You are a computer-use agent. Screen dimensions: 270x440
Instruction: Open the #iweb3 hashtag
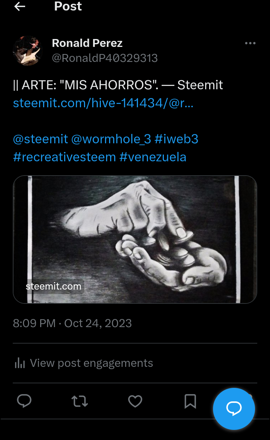[x=177, y=139]
